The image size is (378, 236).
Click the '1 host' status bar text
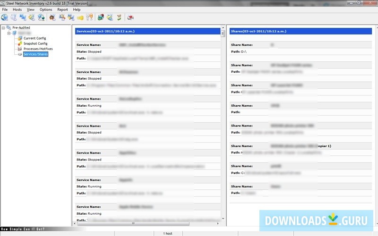168,234
